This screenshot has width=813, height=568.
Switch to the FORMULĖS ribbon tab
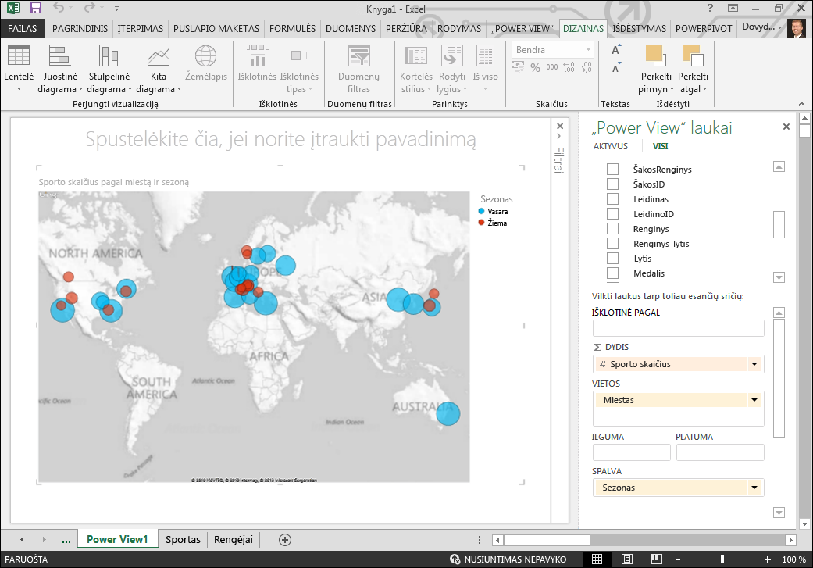[x=292, y=29]
